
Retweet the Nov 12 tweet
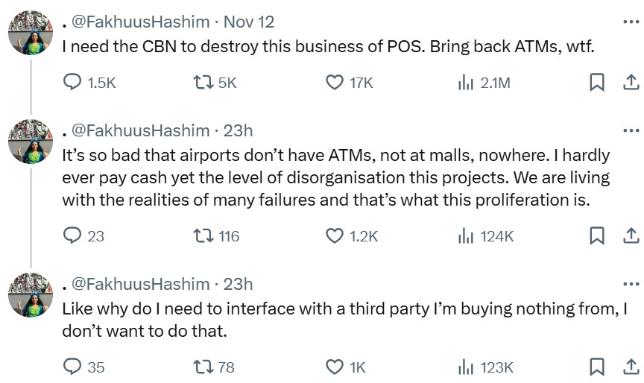tap(202, 83)
